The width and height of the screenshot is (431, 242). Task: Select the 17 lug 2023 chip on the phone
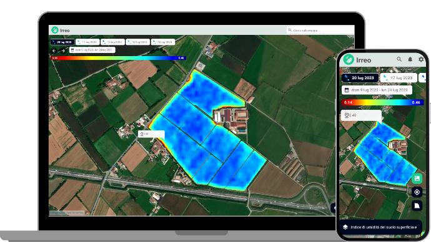pyautogui.click(x=399, y=78)
